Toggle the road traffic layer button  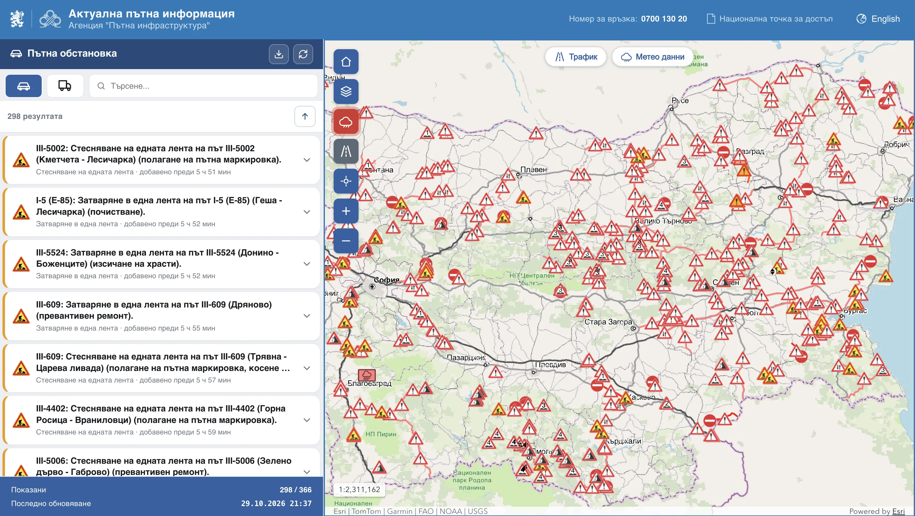pos(345,151)
